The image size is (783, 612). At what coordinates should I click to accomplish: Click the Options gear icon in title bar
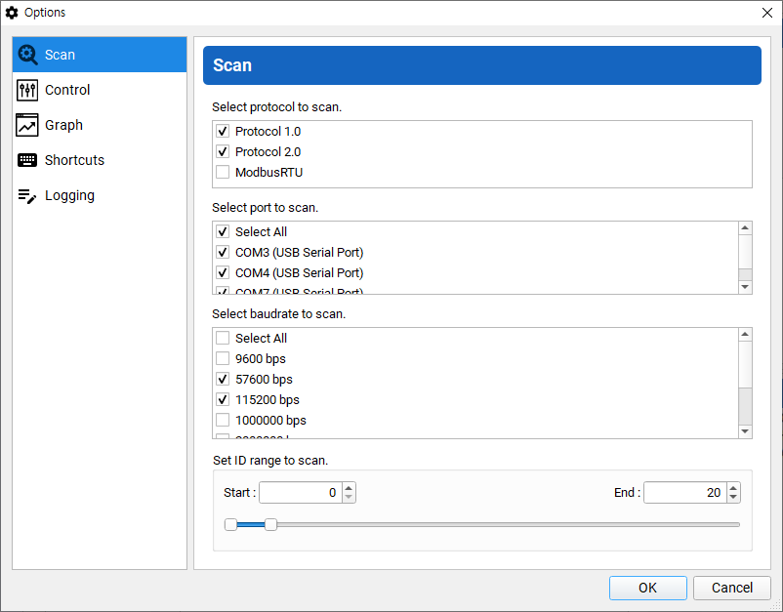coord(12,13)
